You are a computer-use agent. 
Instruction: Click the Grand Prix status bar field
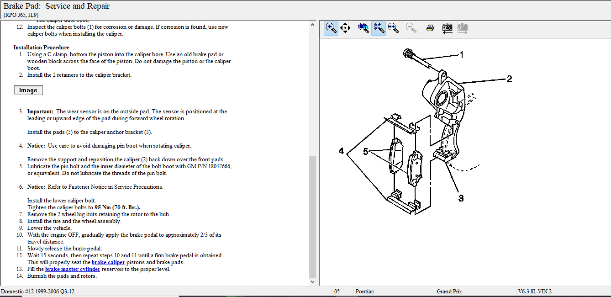tap(449, 292)
